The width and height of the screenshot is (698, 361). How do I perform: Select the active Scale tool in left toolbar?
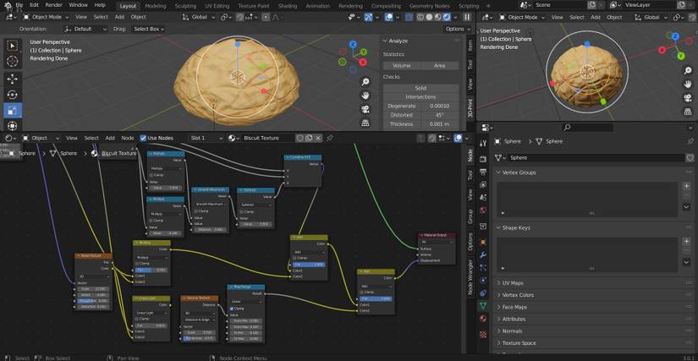(x=13, y=110)
